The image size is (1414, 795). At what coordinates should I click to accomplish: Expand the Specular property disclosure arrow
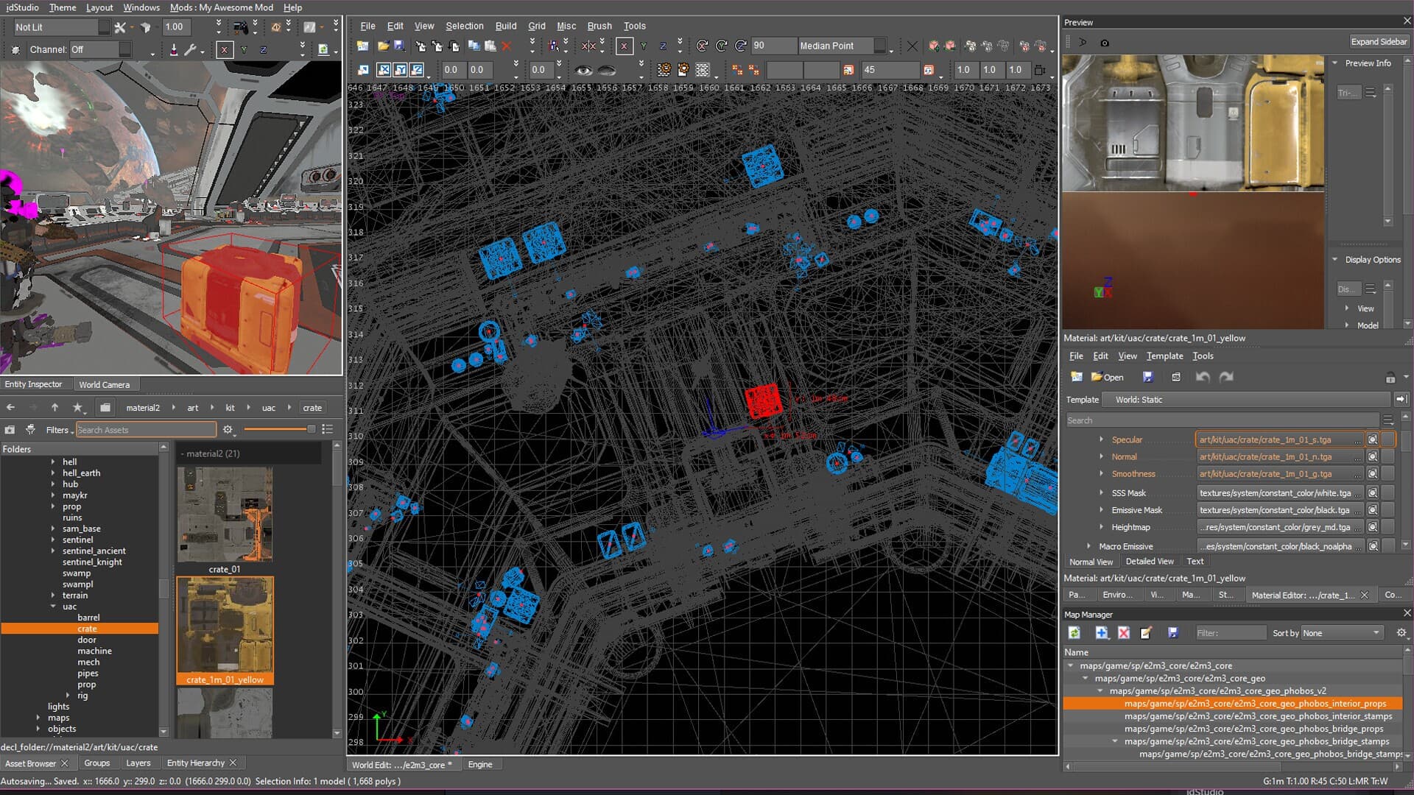point(1102,439)
